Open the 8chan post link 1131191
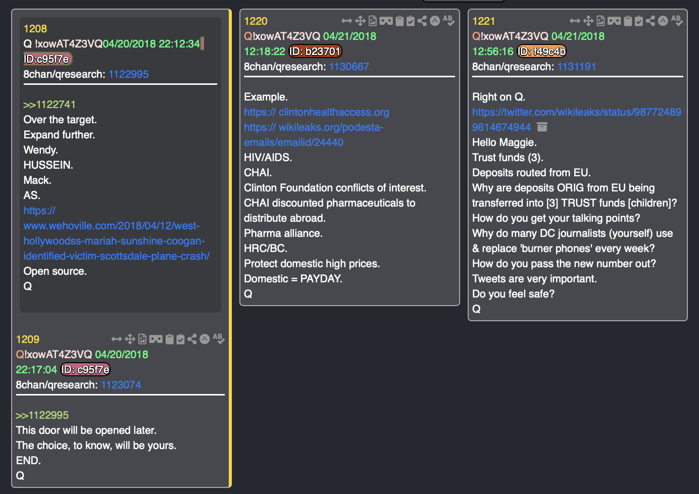 pos(576,67)
